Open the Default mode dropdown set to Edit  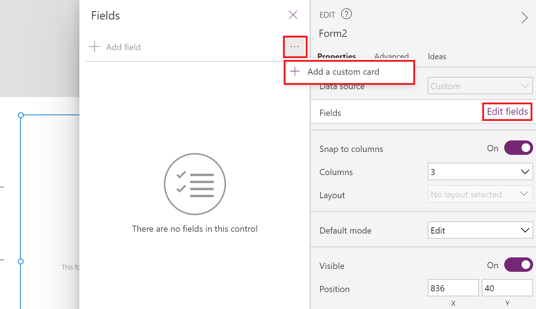pyautogui.click(x=480, y=230)
